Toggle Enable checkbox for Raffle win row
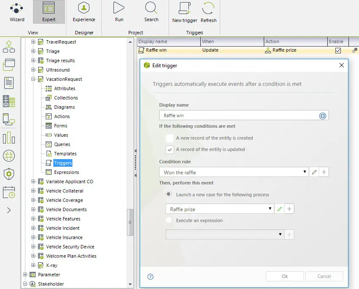Image resolution: width=359 pixels, height=289 pixels. pyautogui.click(x=338, y=50)
